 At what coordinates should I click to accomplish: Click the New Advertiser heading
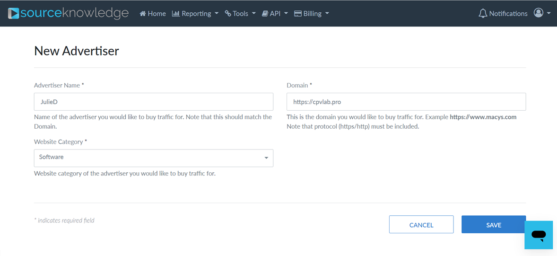(x=77, y=51)
